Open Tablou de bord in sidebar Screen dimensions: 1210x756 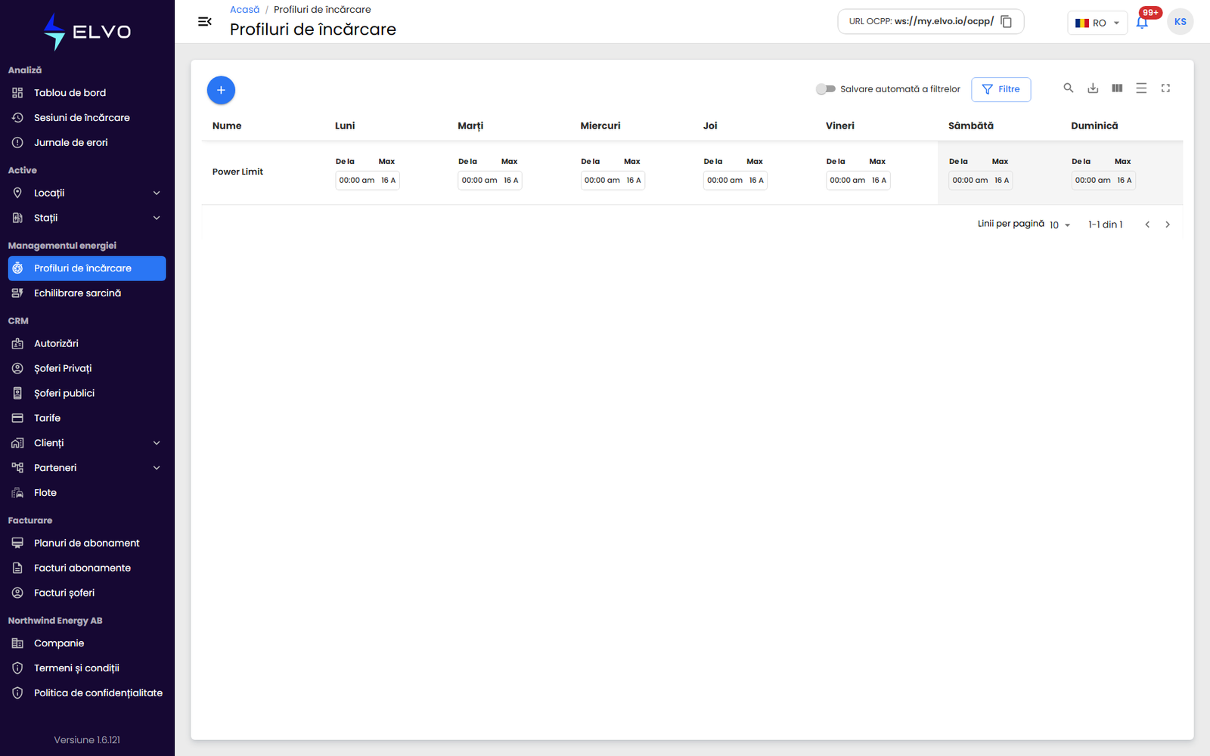[87, 93]
